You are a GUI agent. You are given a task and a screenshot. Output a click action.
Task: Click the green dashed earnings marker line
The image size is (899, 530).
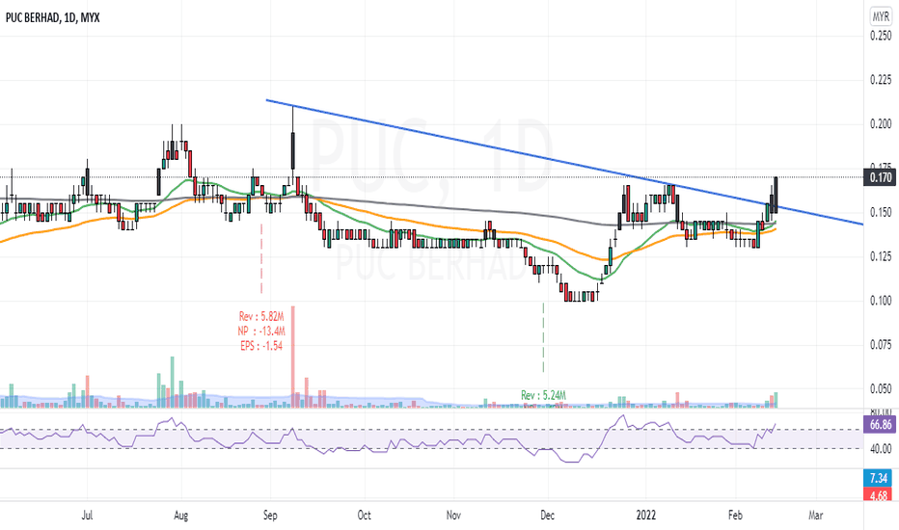point(543,337)
